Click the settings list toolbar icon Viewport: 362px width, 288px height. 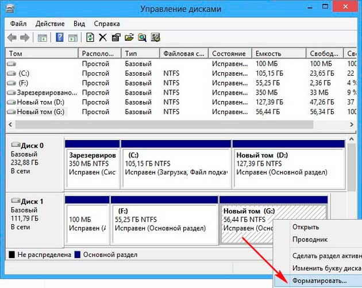pyautogui.click(x=156, y=37)
